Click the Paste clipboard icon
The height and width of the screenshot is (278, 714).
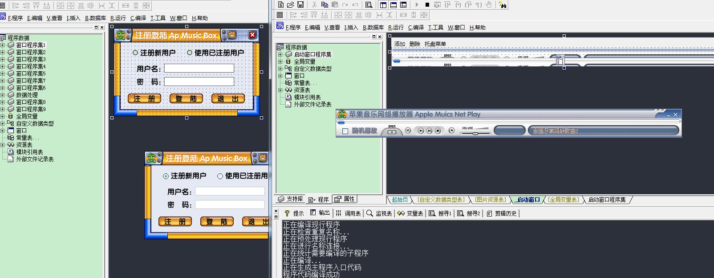click(335, 4)
